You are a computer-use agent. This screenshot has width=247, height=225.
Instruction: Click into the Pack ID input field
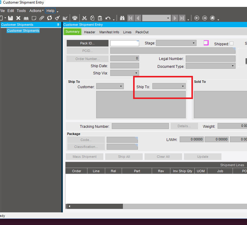[125, 43]
